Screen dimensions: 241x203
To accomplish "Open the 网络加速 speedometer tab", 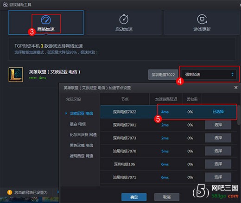I will [46, 23].
